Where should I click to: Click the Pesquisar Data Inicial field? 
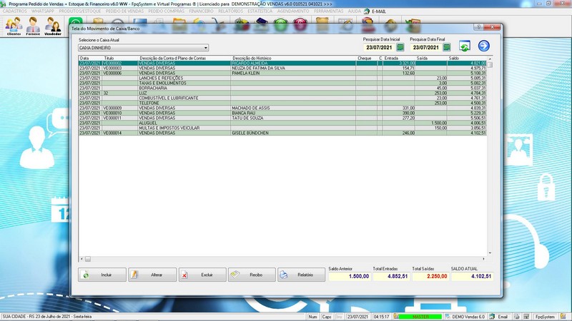(379, 48)
